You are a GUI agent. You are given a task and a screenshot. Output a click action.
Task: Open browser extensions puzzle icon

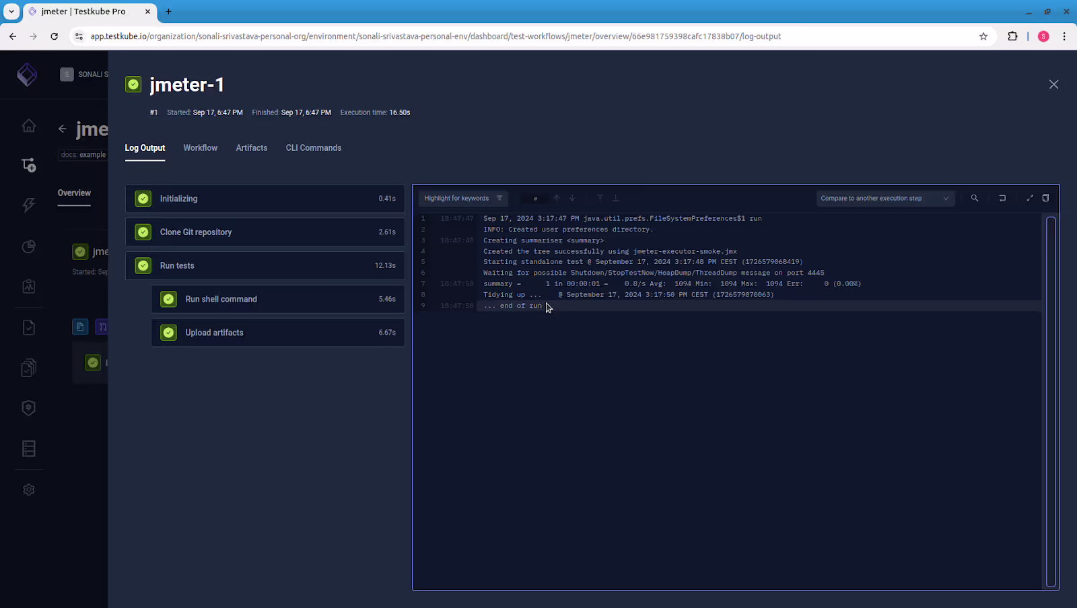tap(1012, 36)
